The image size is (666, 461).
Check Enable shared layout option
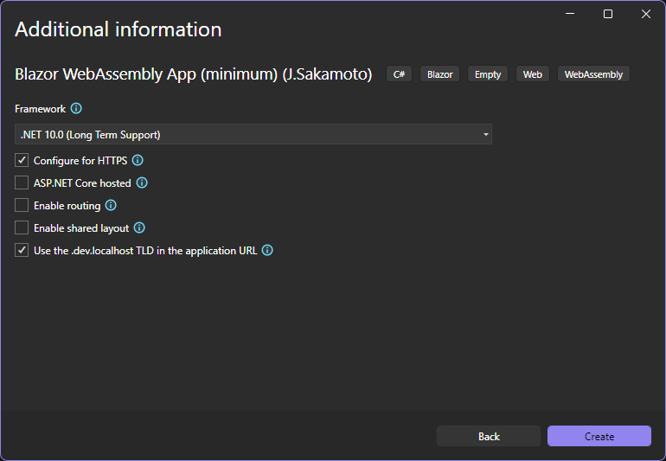click(22, 227)
